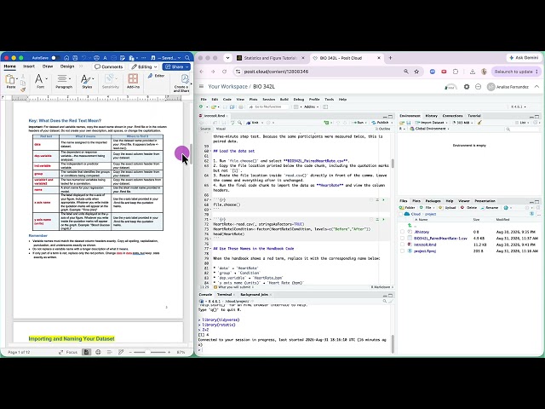Screen dimensions: 545x409
Task: Click the browser reload icon
Action: point(224,72)
